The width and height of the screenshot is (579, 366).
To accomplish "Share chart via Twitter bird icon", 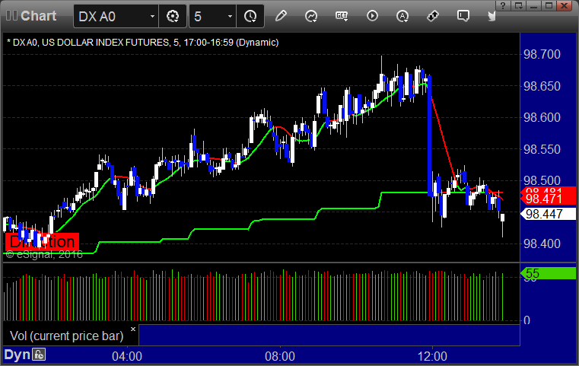I will [x=492, y=16].
